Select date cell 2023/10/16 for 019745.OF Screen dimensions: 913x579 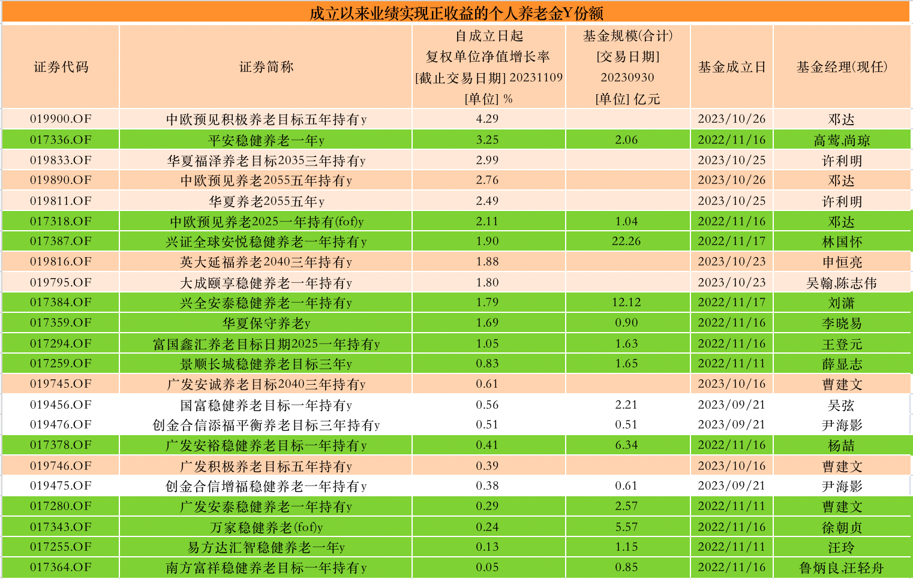pyautogui.click(x=732, y=384)
